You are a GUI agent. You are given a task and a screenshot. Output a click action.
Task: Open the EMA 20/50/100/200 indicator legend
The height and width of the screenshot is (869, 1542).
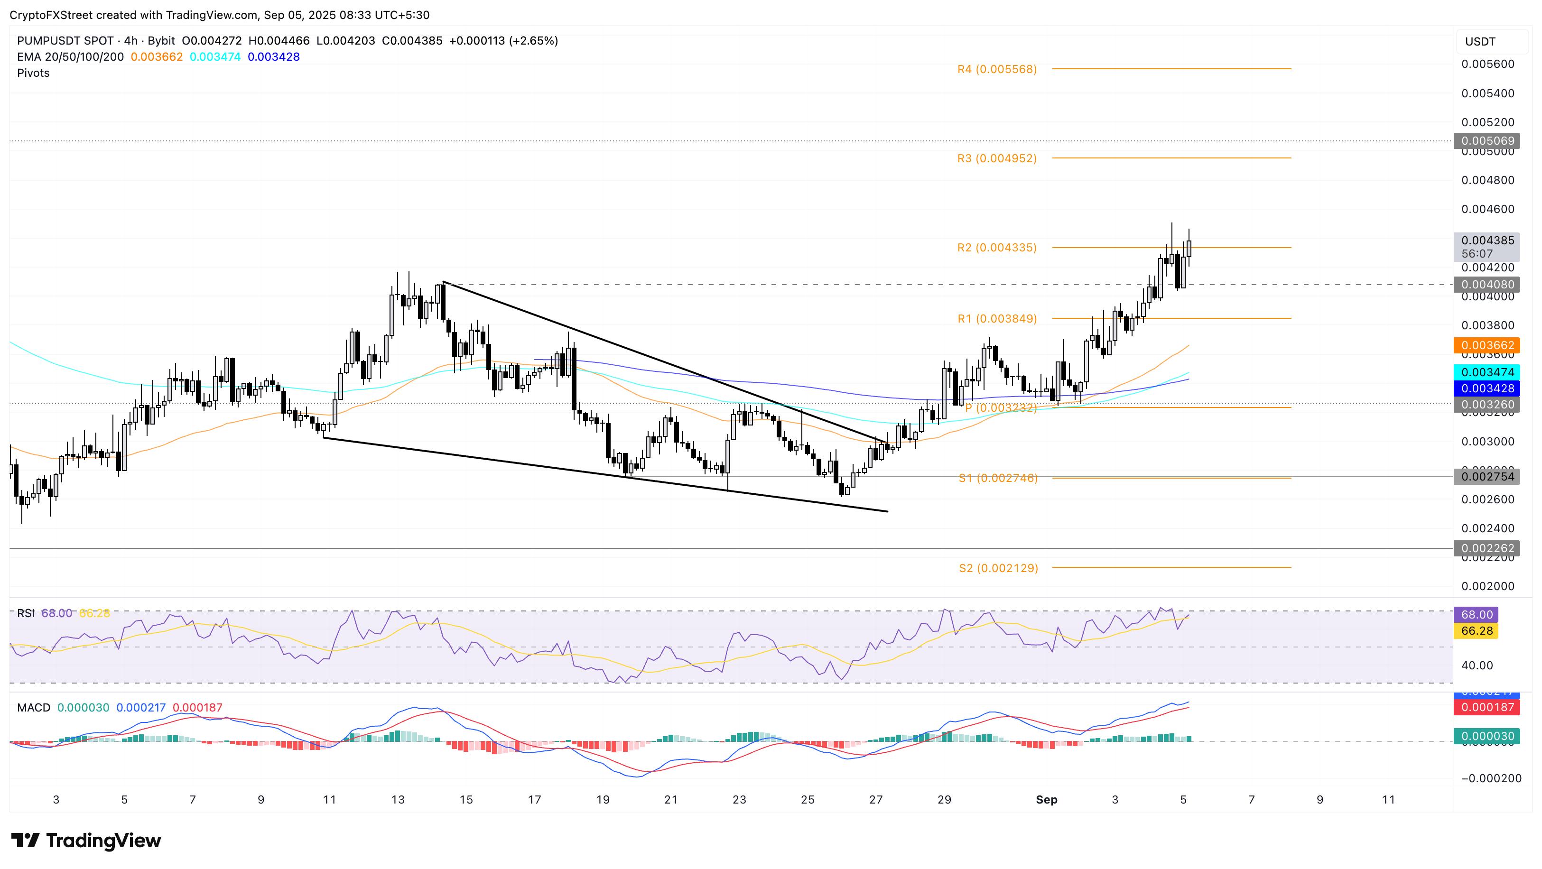click(70, 57)
